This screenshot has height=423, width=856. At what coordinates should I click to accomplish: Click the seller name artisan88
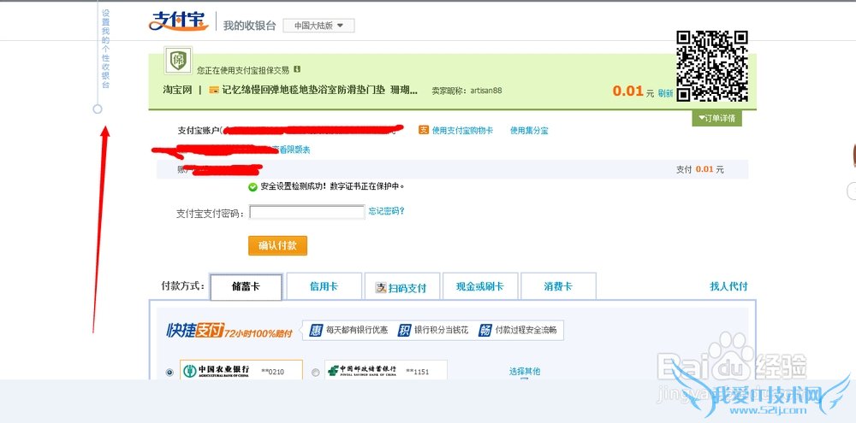tap(486, 91)
